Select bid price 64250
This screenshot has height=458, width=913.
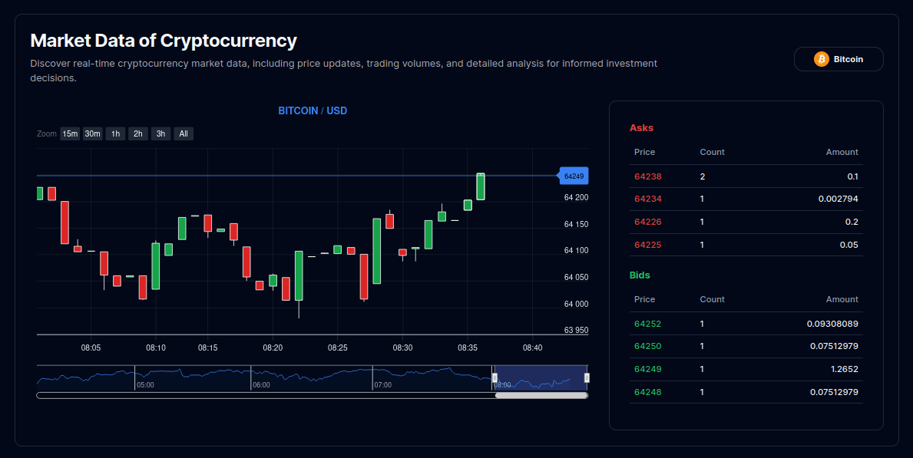click(x=647, y=346)
